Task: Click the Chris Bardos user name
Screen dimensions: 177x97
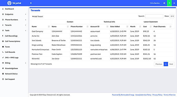Action: point(155,3)
